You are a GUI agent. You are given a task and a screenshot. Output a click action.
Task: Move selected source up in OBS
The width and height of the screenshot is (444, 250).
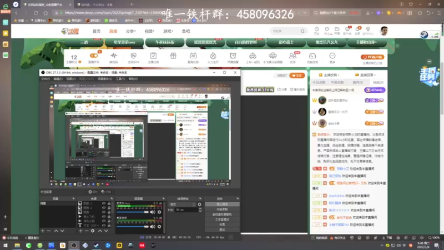coord(100,231)
